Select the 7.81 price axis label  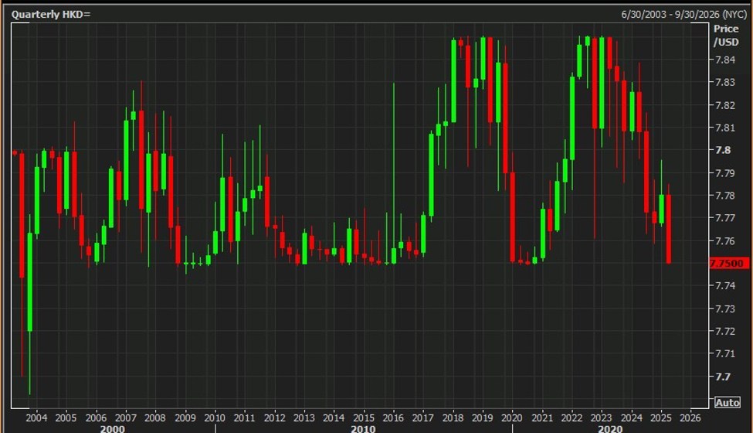724,128
